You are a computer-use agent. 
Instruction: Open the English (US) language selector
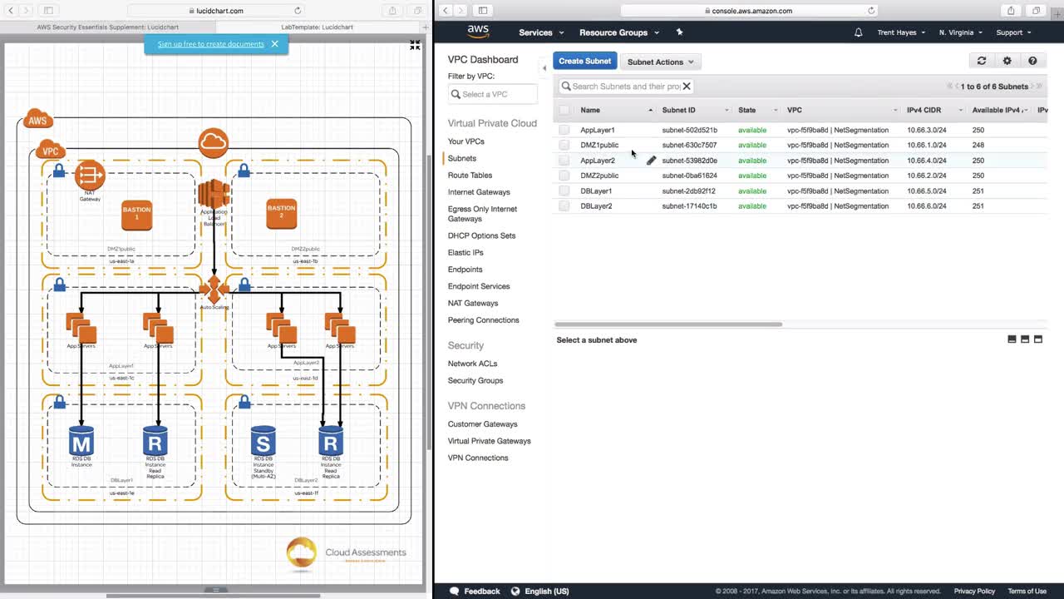pyautogui.click(x=540, y=592)
